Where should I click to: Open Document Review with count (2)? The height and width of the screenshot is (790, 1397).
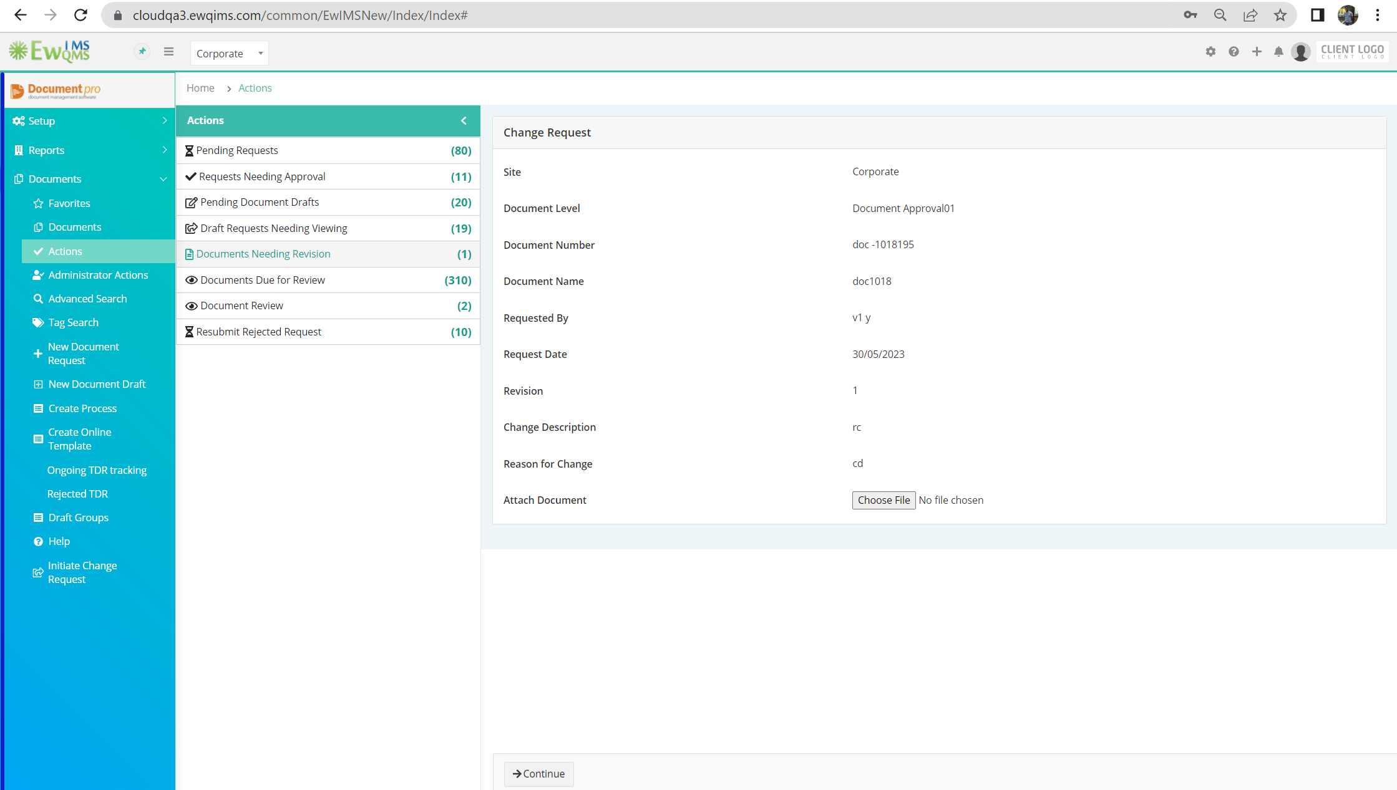click(x=328, y=306)
